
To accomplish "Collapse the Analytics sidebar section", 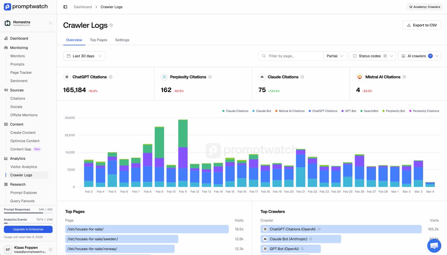I will pyautogui.click(x=18, y=159).
